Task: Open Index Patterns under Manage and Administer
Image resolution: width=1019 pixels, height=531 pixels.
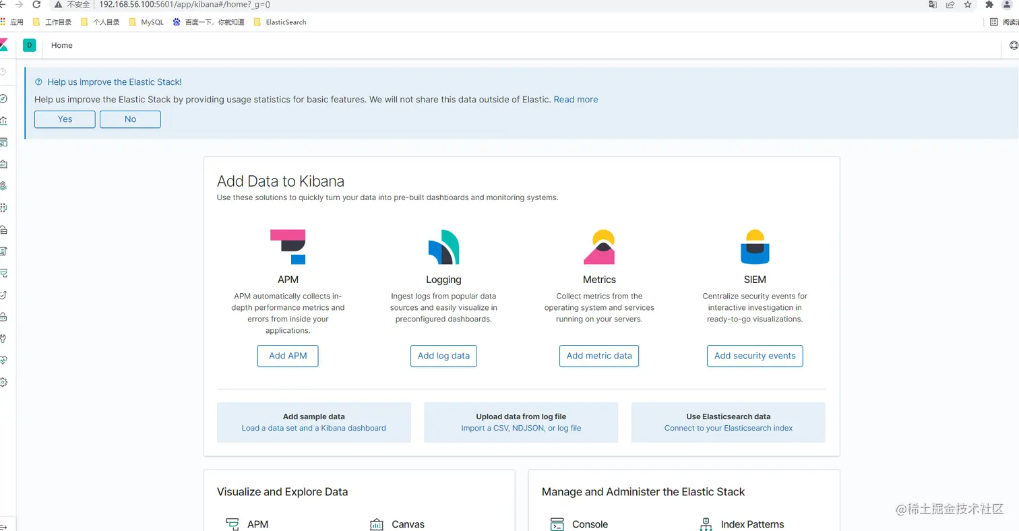Action: coord(743,524)
